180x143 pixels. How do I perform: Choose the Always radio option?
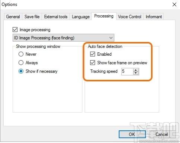(x=21, y=63)
